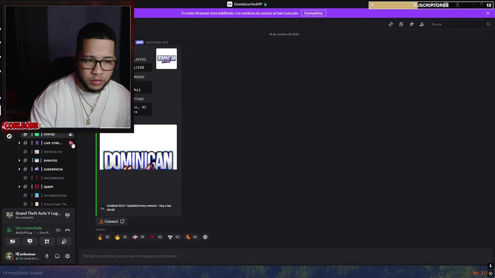The width and height of the screenshot is (495, 278).
Task: Expand threads arrow beside EVENTOS channel
Action: 19,160
